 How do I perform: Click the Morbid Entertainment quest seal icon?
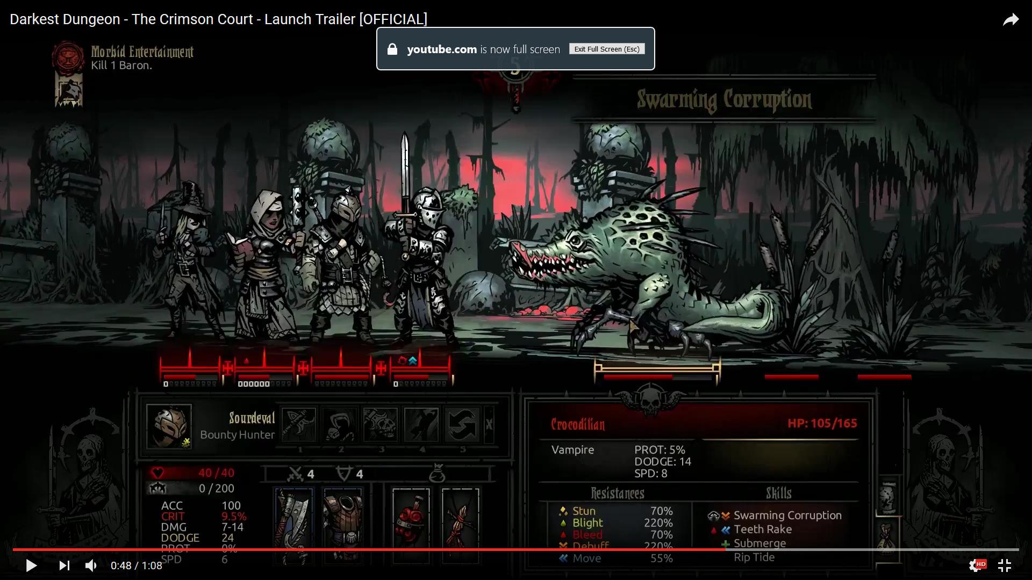[x=68, y=56]
